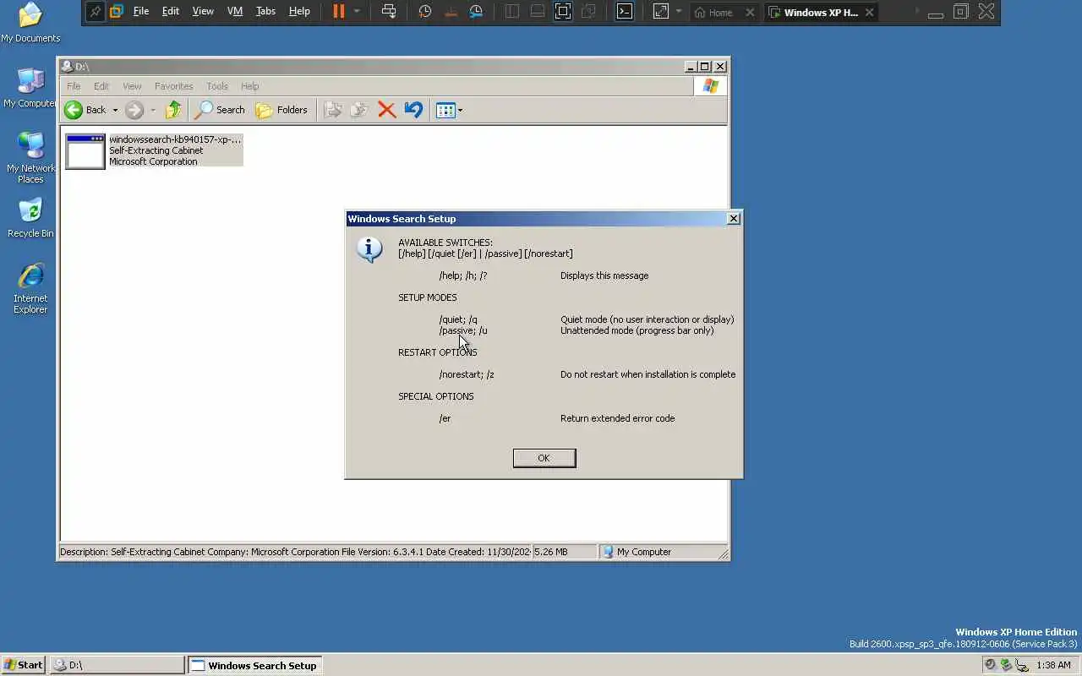Viewport: 1082px width, 676px height.
Task: Switch to the Home tab
Action: point(713,13)
